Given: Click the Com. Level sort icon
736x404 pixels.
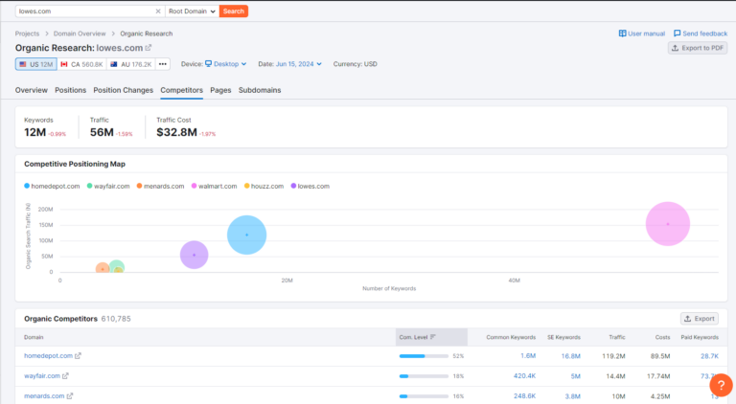Looking at the screenshot, I should pyautogui.click(x=433, y=337).
